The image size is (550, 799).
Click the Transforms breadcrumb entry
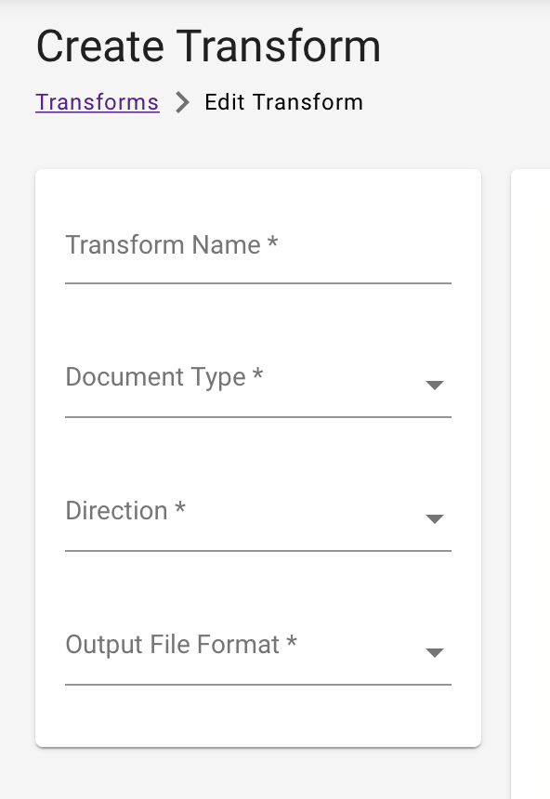(97, 102)
